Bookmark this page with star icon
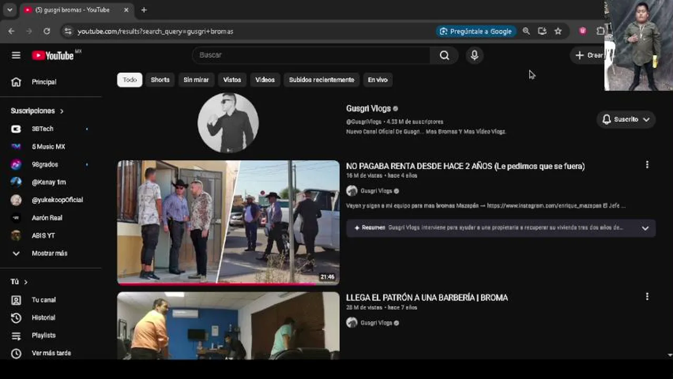673x379 pixels. (558, 32)
